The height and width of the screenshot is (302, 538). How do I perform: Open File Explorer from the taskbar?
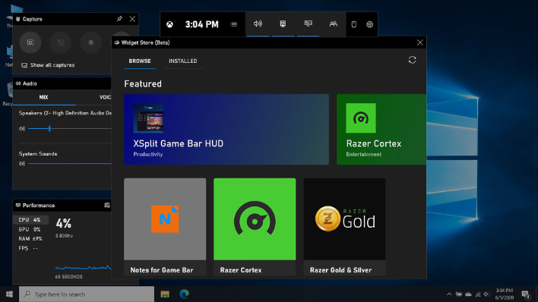pyautogui.click(x=165, y=294)
